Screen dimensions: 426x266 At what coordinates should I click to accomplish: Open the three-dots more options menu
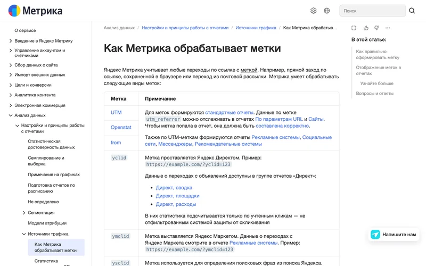[388, 28]
